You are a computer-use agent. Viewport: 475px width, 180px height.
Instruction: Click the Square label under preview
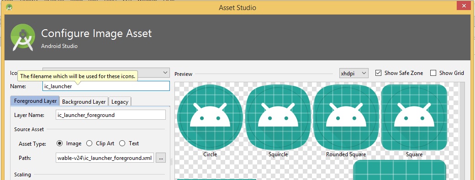click(414, 154)
